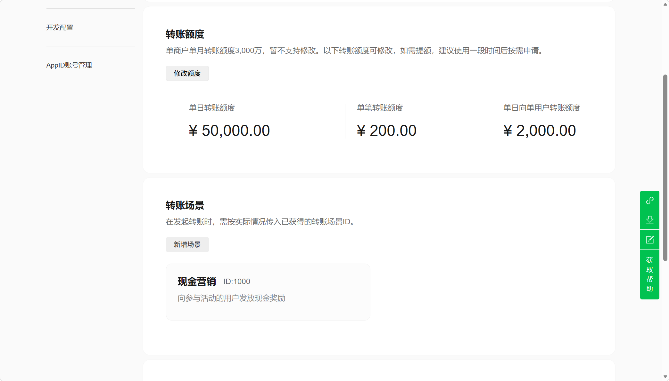Click the vertical scrollbar thumb
The width and height of the screenshot is (669, 381).
pyautogui.click(x=665, y=168)
